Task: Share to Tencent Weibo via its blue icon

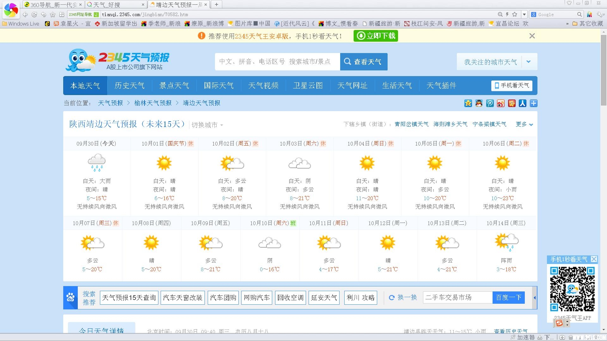Action: click(x=490, y=103)
